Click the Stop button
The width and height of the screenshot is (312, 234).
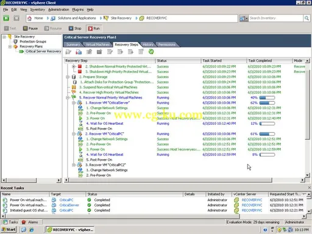pyautogui.click(x=75, y=29)
